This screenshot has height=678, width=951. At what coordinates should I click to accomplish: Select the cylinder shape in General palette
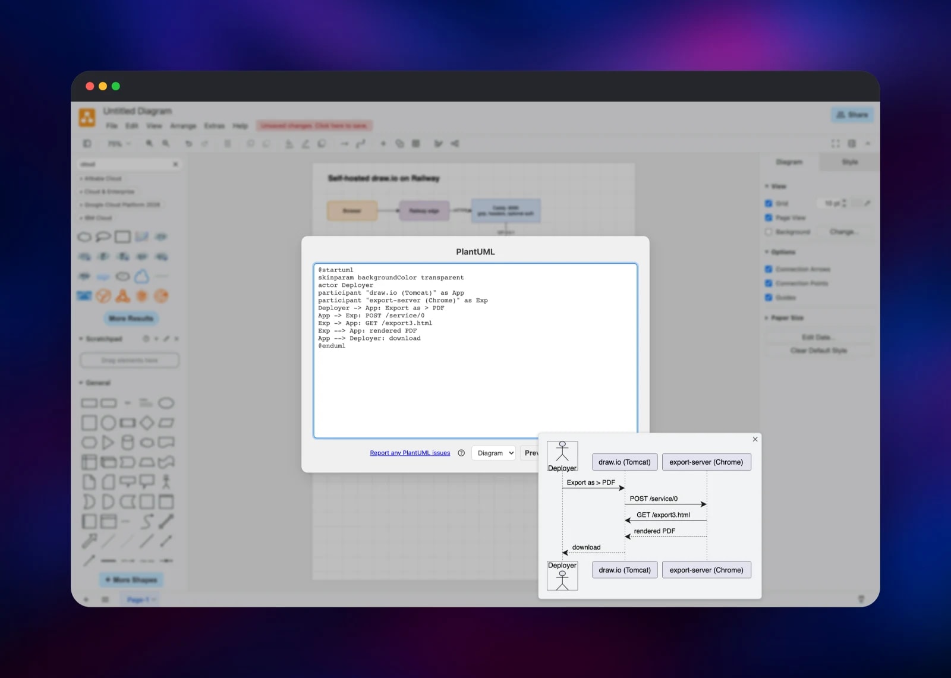(127, 442)
